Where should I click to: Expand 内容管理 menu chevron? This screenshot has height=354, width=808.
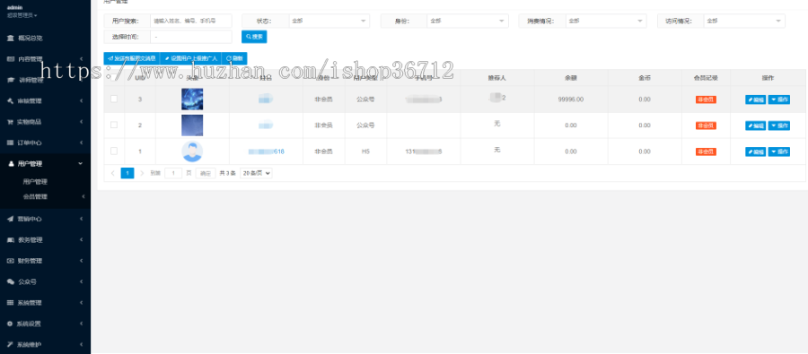(x=82, y=59)
